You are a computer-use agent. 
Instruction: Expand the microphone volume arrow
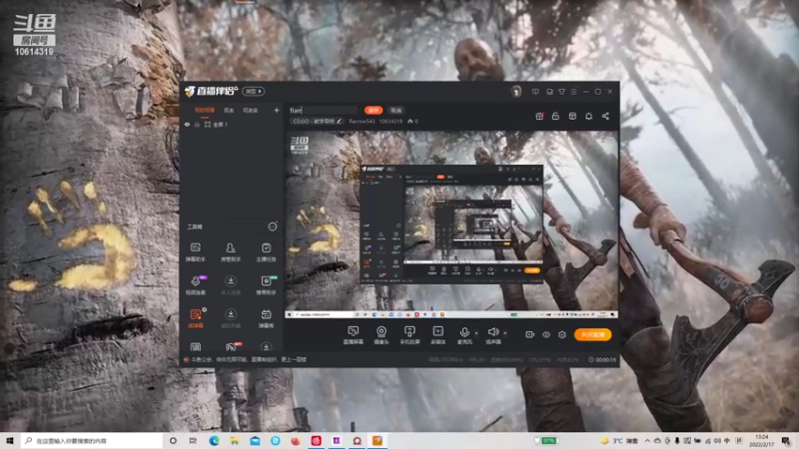pyautogui.click(x=476, y=333)
